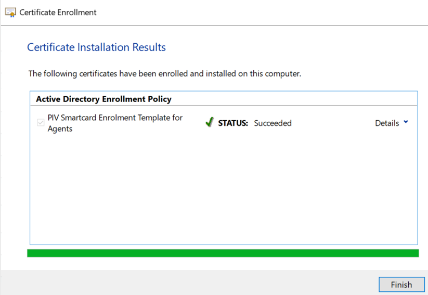Click the green enrollment progress bar
The height and width of the screenshot is (295, 428).
223,253
